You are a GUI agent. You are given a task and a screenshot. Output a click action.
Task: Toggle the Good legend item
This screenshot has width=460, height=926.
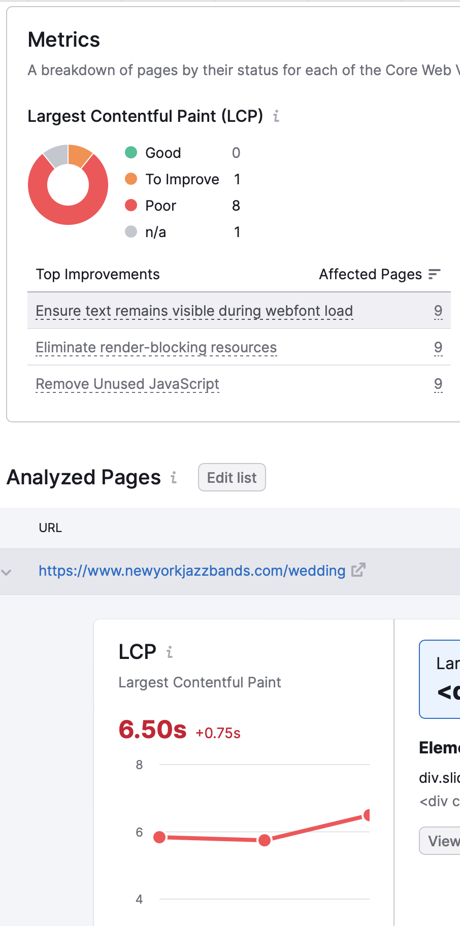pyautogui.click(x=153, y=153)
